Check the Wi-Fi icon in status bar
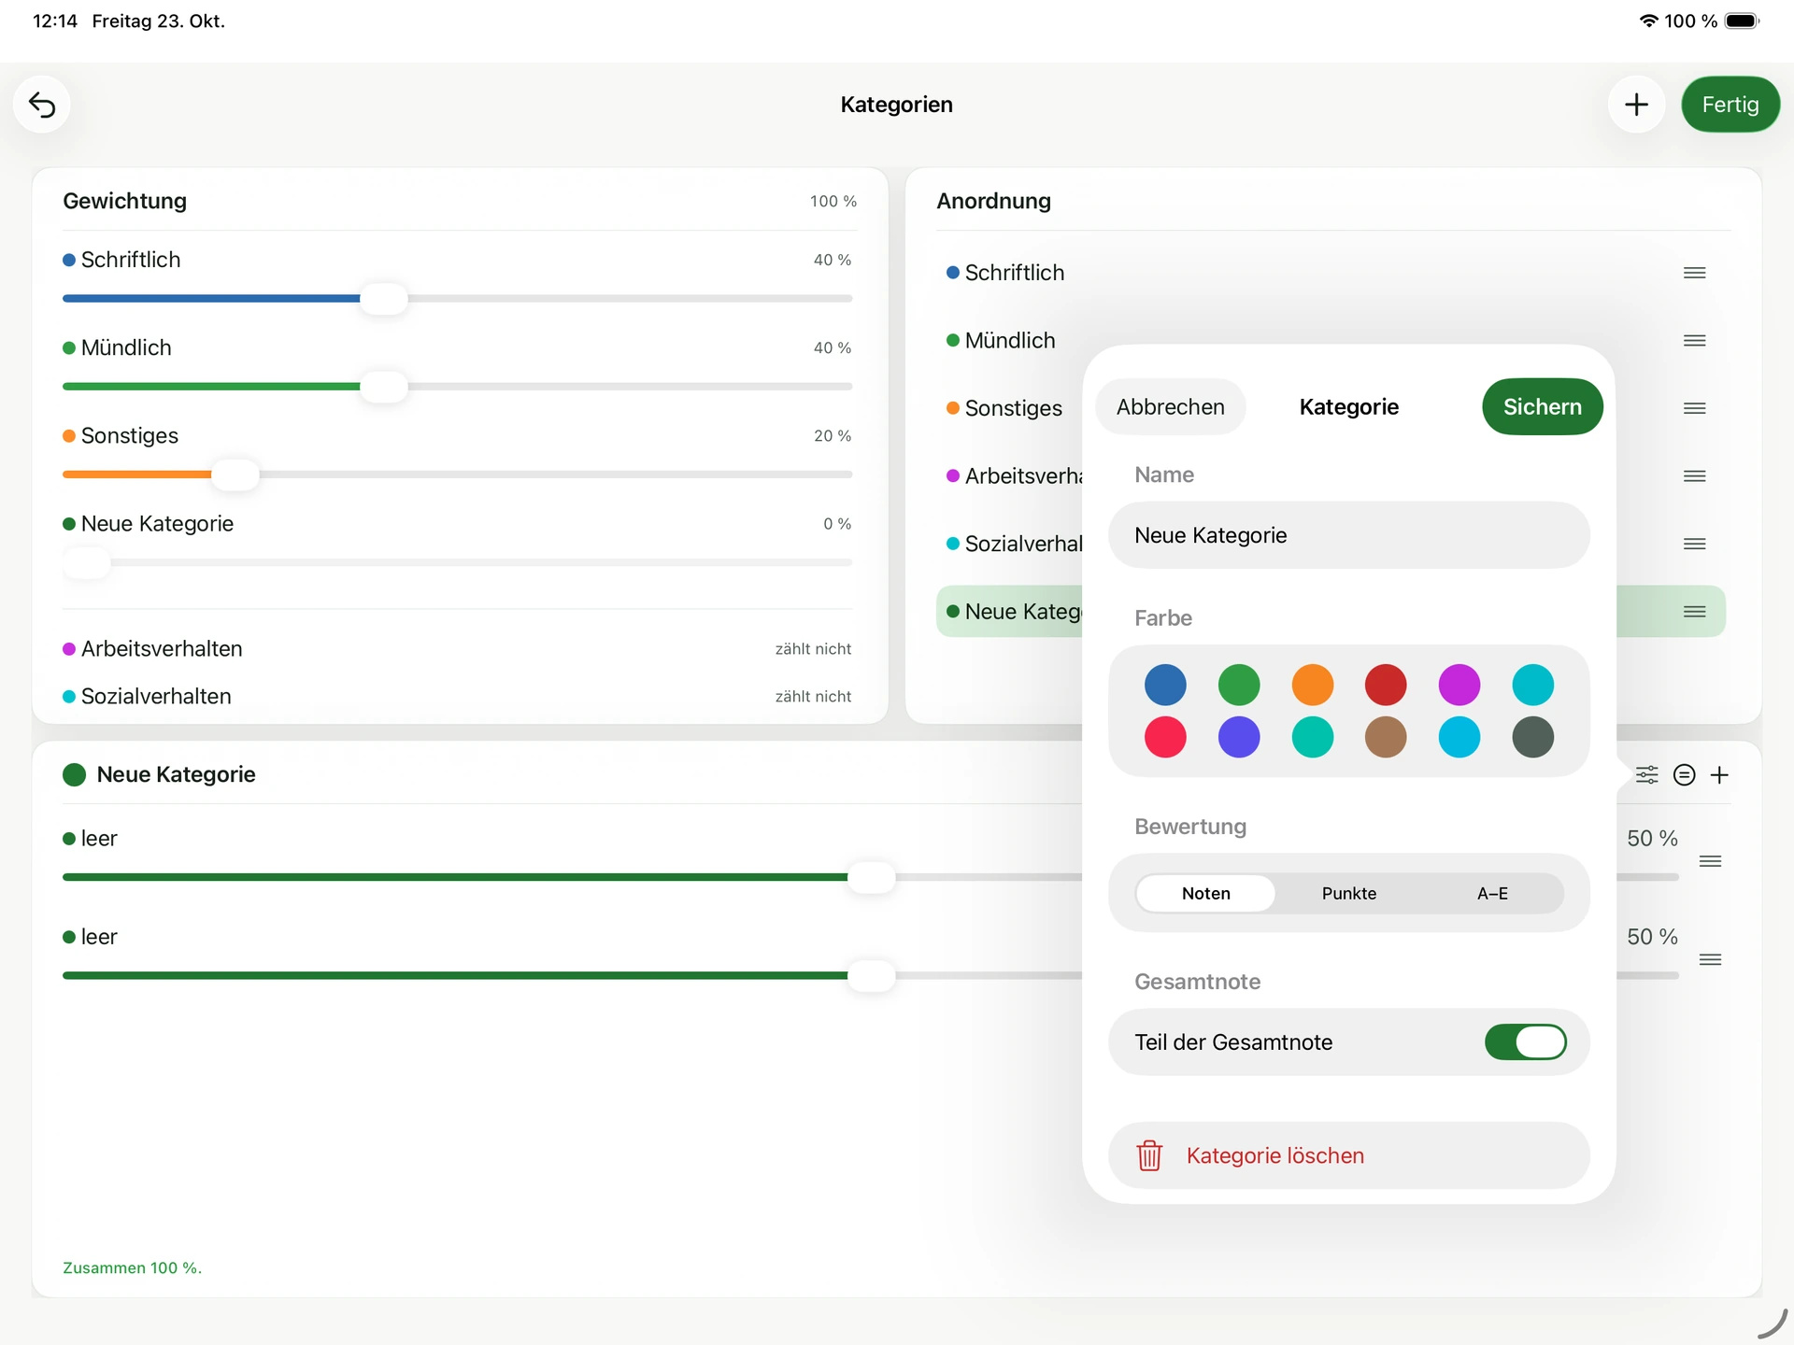 coord(1649,21)
